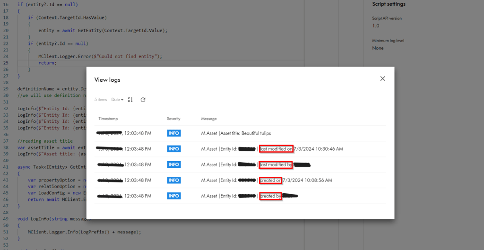Toggle the Z-A sort direction icon
484x250 pixels.
point(131,100)
